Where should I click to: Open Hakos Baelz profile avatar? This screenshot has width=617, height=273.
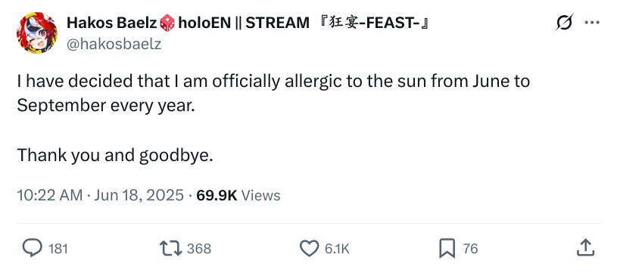(36, 33)
